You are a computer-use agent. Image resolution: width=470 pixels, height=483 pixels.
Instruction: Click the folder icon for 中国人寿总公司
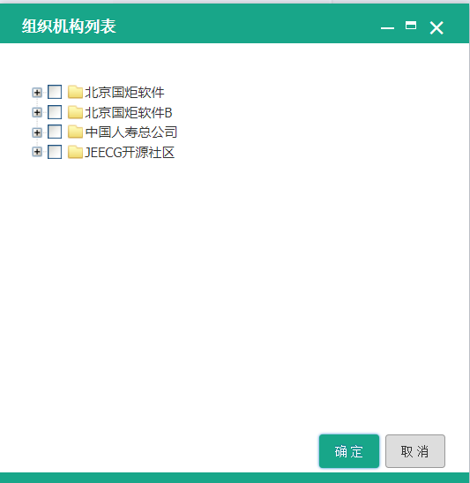pos(75,132)
